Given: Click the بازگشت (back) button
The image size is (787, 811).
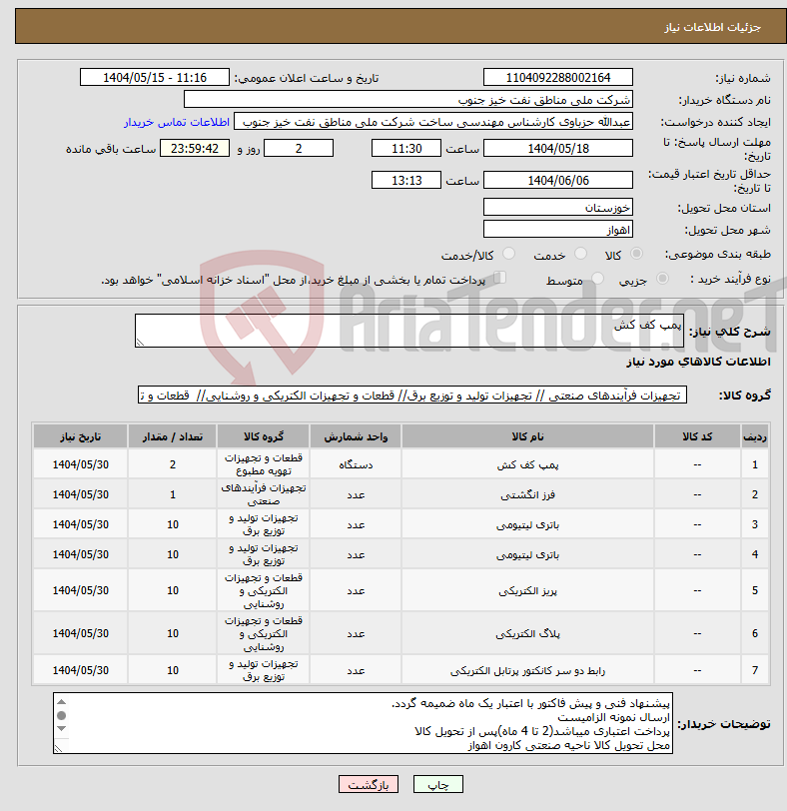Looking at the screenshot, I should click(369, 785).
